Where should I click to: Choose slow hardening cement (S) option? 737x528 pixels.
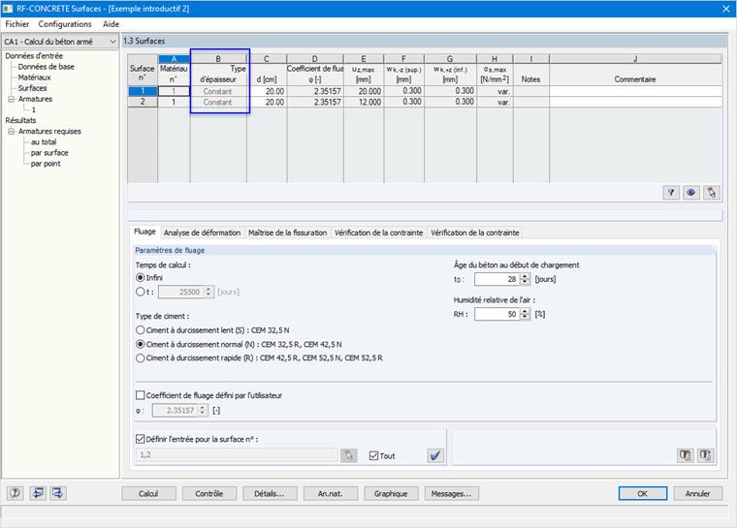[140, 330]
